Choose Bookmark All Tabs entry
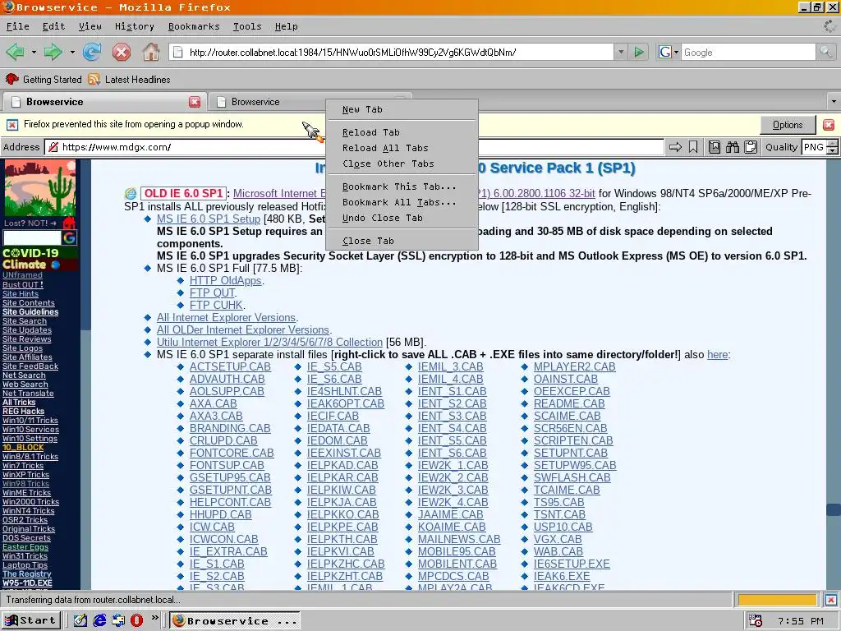 [x=402, y=202]
